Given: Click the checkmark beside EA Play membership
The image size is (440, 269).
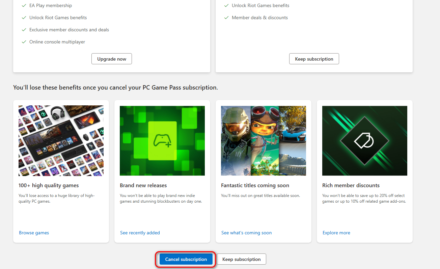Looking at the screenshot, I should click(24, 5).
